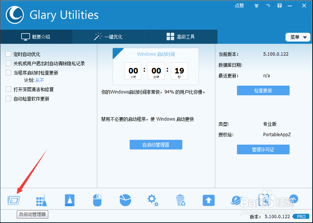Open the globe Browser Assistant icon
Screen dimensions: 313x223
(x=237, y=200)
